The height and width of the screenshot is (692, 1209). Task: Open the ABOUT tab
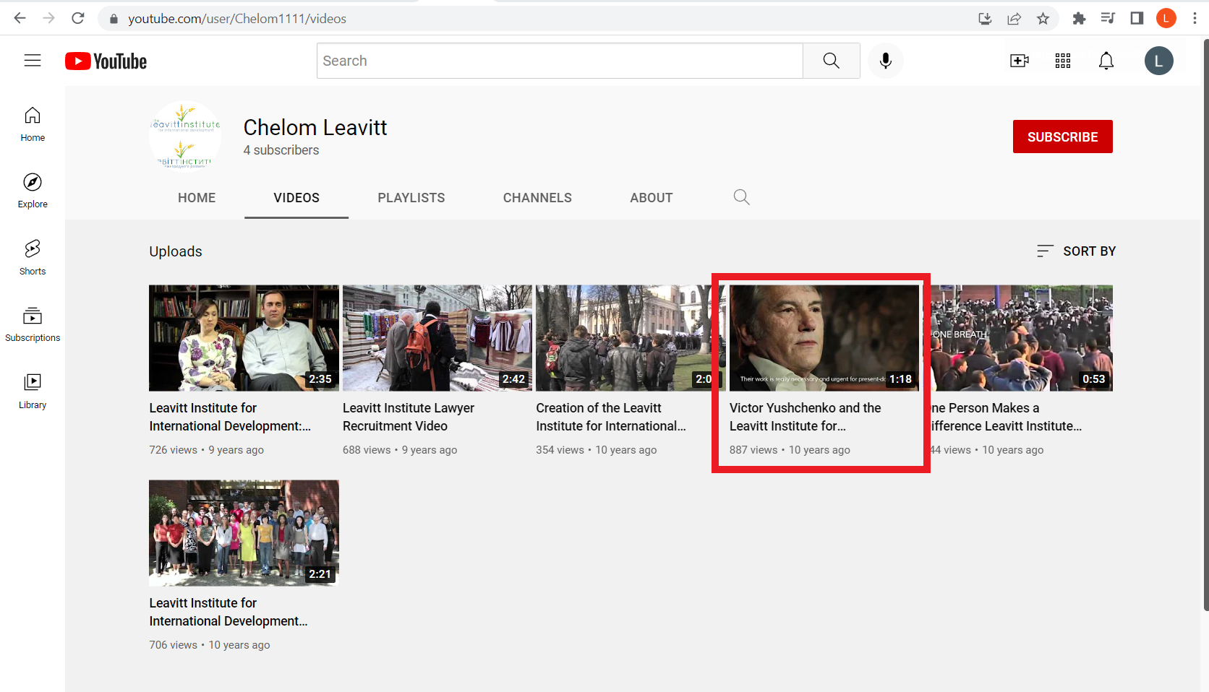tap(652, 198)
